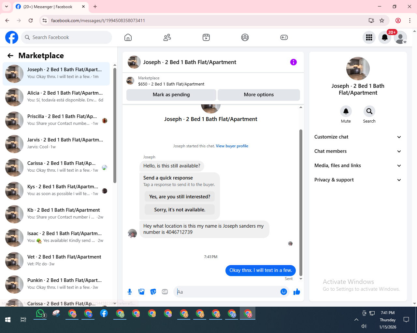Viewport: 417px width, 333px height.
Task: Open the Jarvis conversation
Action: tap(56, 144)
